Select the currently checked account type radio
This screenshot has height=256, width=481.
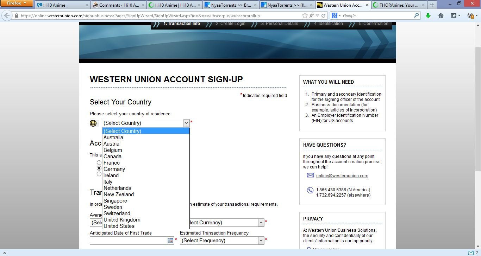tap(99, 168)
